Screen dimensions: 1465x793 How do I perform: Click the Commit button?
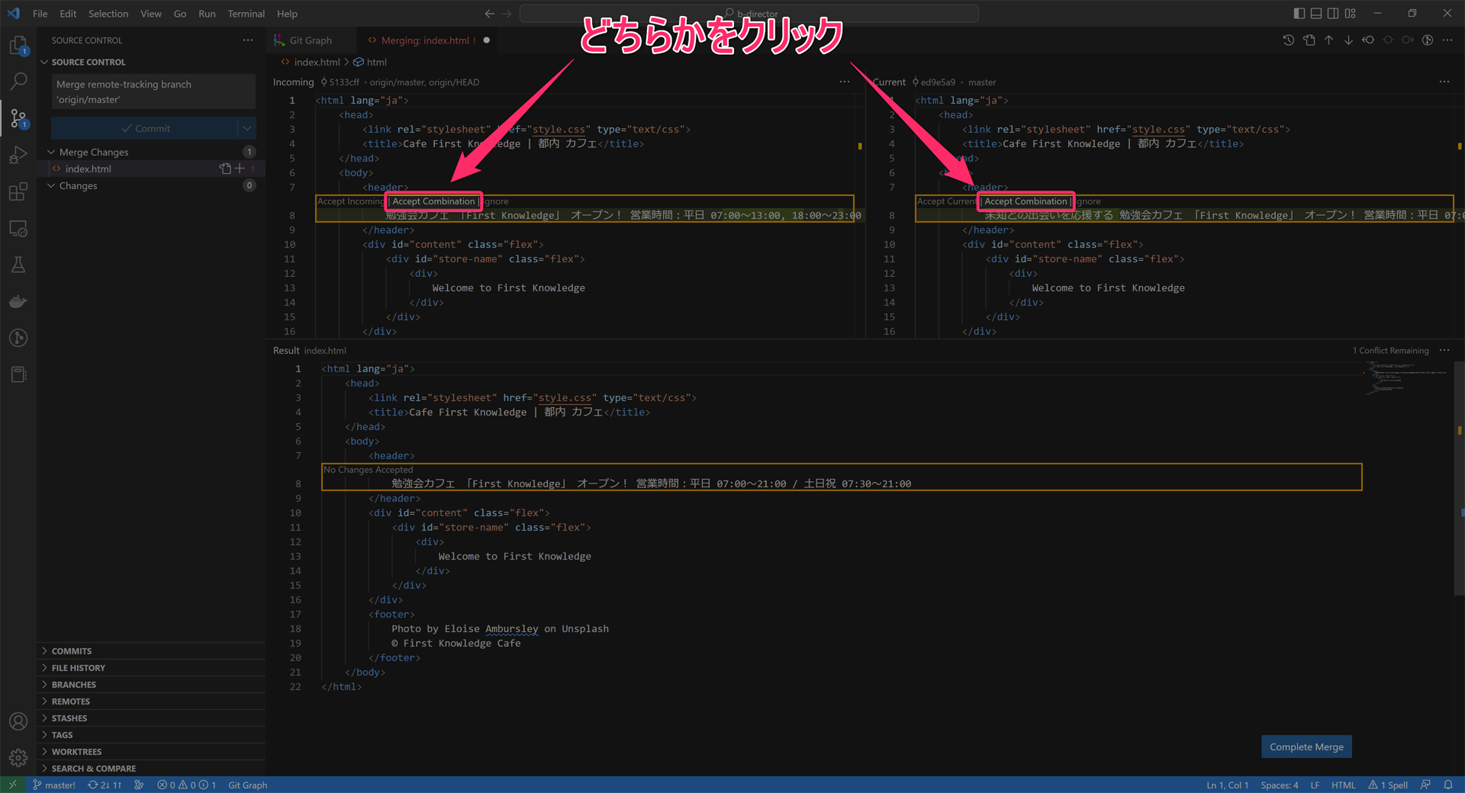coord(146,128)
